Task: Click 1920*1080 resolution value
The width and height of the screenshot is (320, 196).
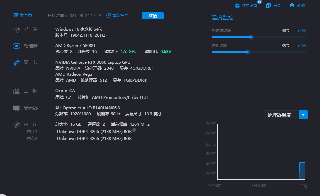Action: pyautogui.click(x=80, y=114)
